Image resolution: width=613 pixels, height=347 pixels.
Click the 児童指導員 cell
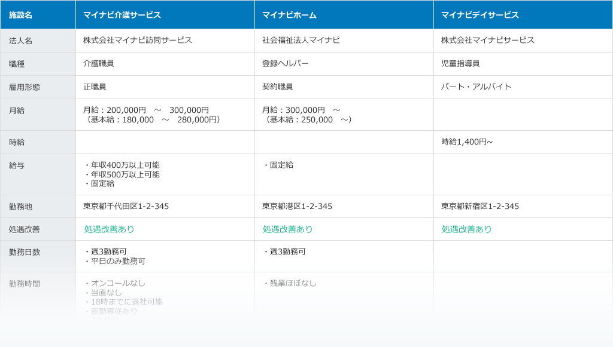point(460,63)
